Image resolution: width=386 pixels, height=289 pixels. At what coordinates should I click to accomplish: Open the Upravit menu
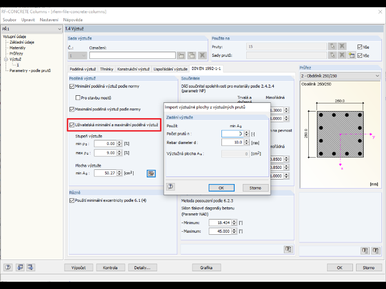[x=28, y=20]
